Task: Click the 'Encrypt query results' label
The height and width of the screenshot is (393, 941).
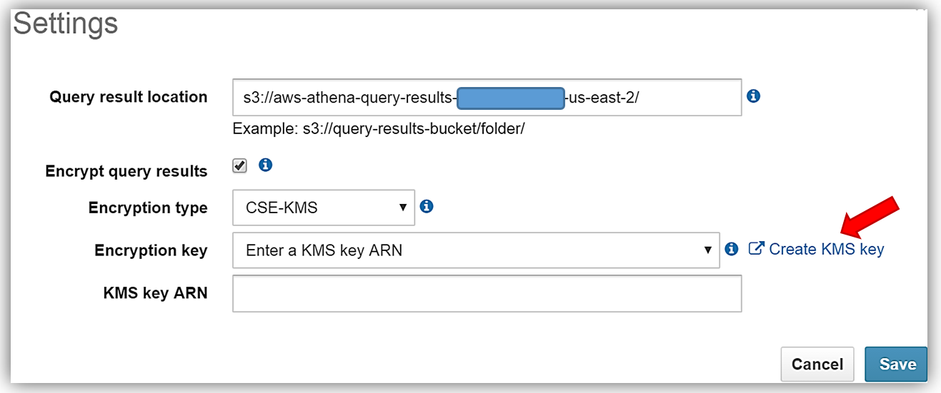Action: click(126, 171)
